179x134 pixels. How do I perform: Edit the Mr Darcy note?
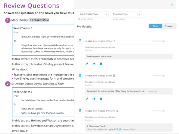87,99
